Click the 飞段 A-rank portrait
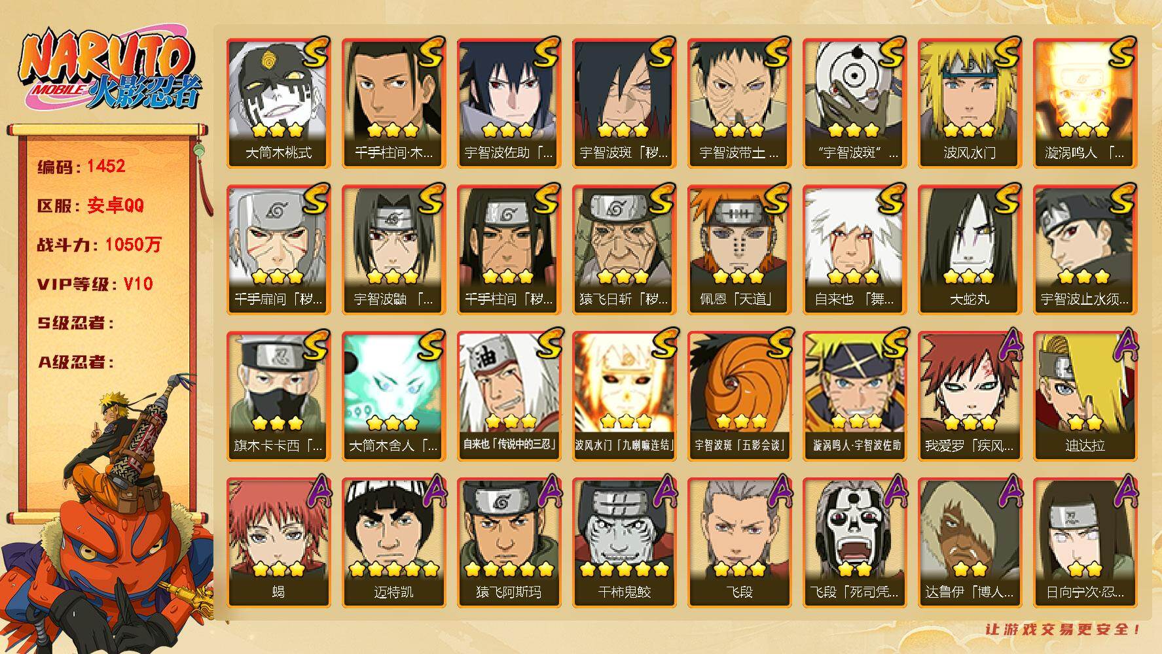The height and width of the screenshot is (654, 1162). (739, 543)
